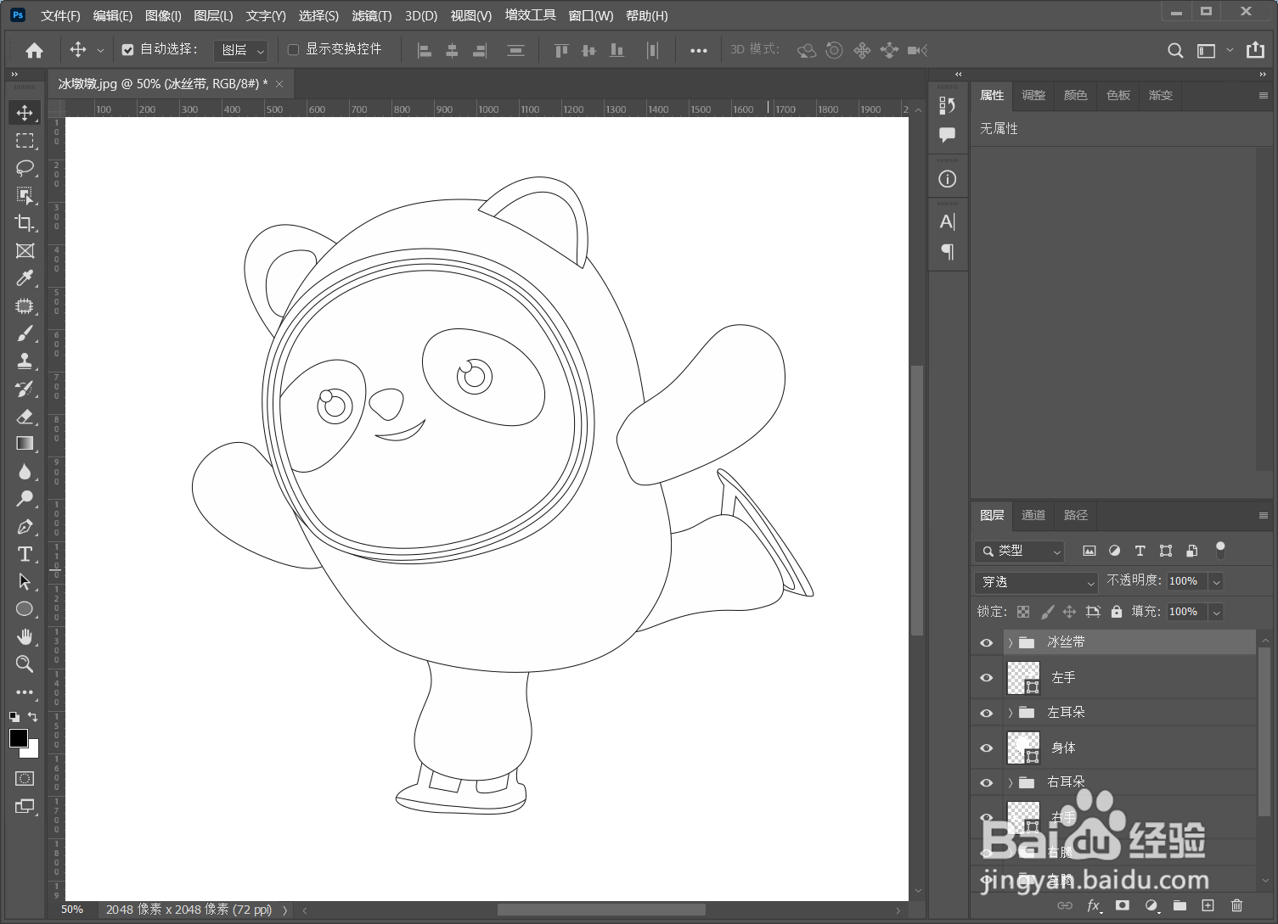Select the Path Selection tool

tap(25, 582)
